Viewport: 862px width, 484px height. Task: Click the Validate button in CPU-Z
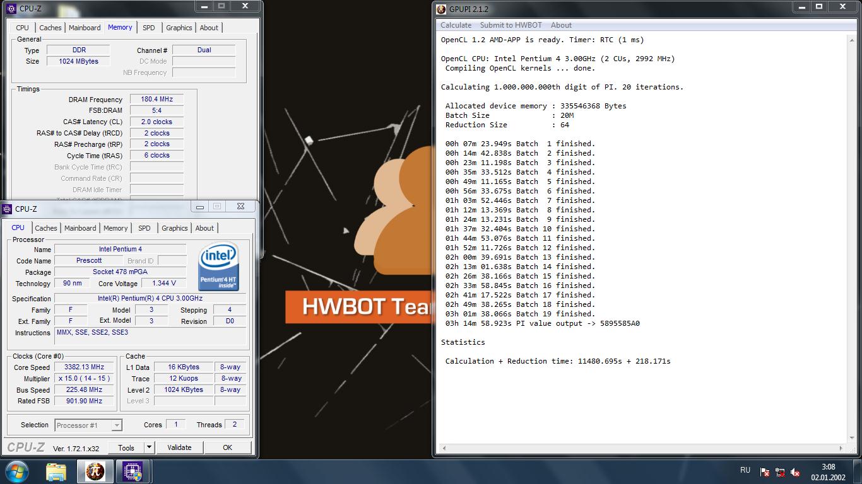tap(179, 447)
